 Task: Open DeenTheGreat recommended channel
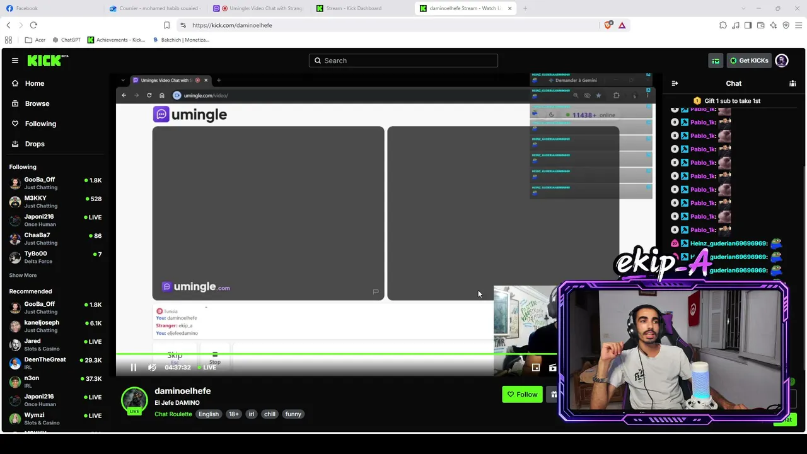click(x=55, y=363)
